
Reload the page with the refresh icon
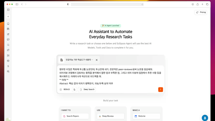pos(142,4)
